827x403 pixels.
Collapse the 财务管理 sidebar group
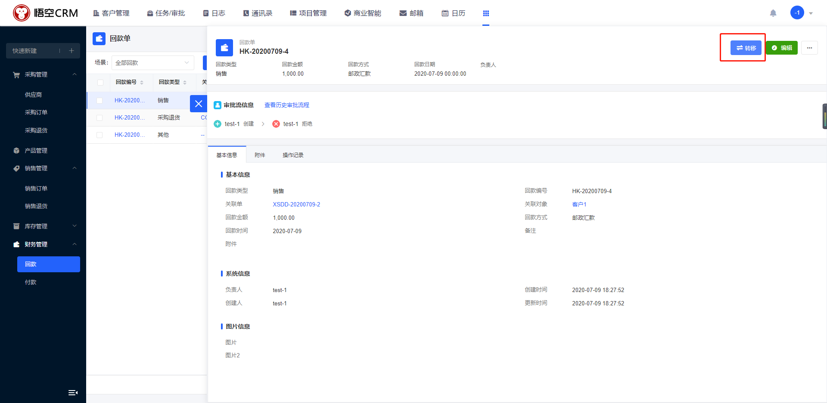point(75,244)
